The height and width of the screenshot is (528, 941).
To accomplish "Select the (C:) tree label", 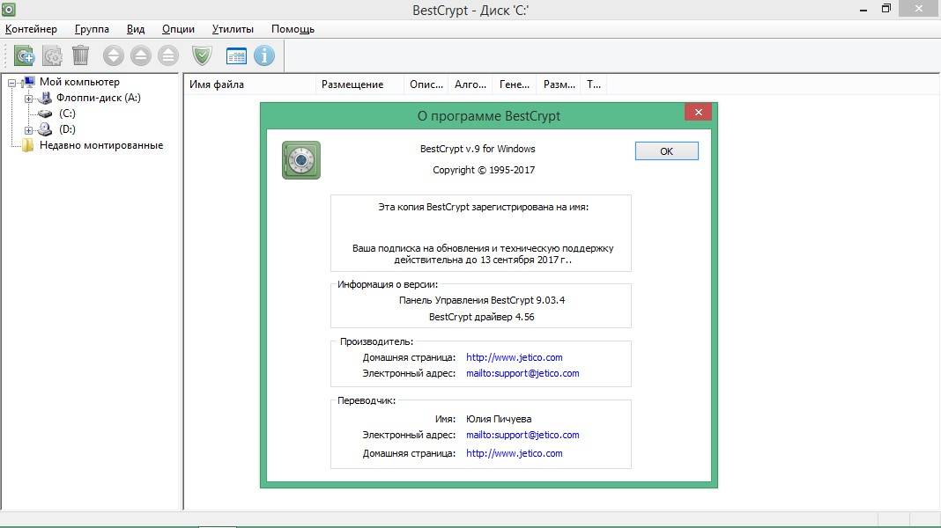I will point(67,114).
